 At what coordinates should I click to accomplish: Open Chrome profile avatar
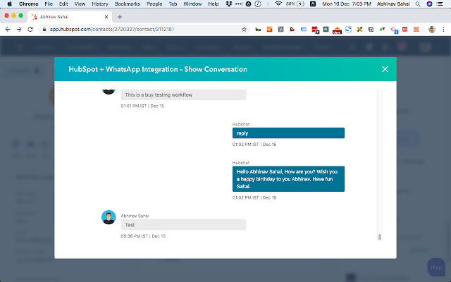tap(432, 30)
